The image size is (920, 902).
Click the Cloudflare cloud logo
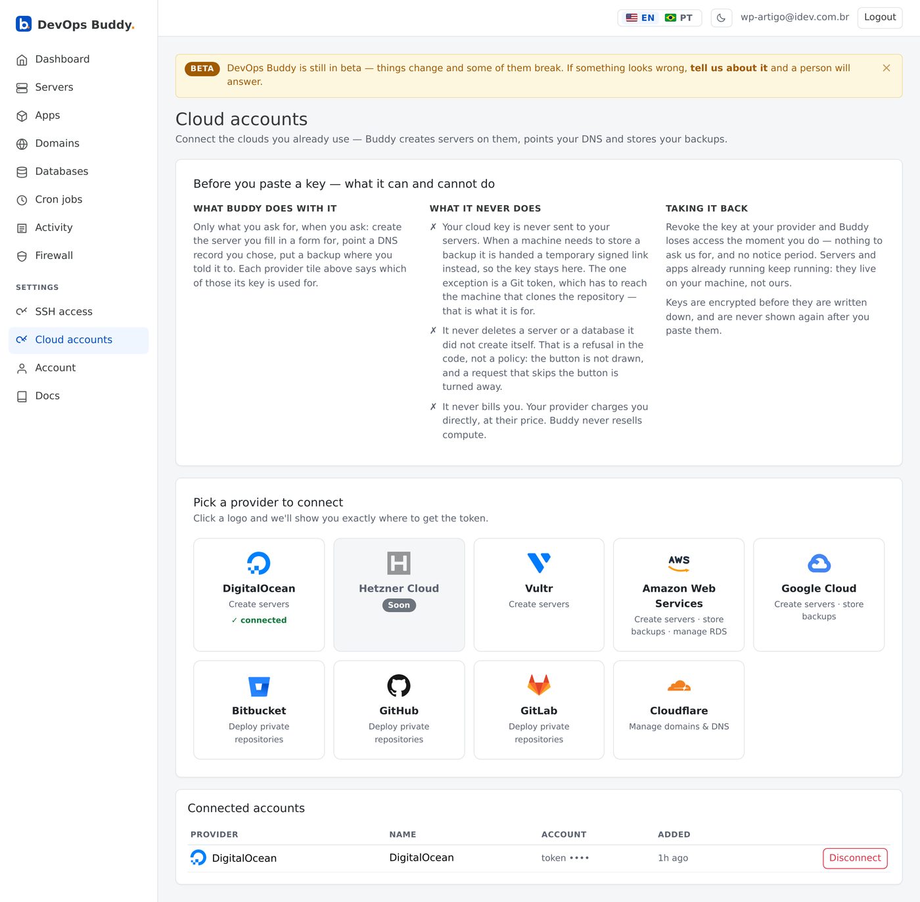(x=679, y=686)
